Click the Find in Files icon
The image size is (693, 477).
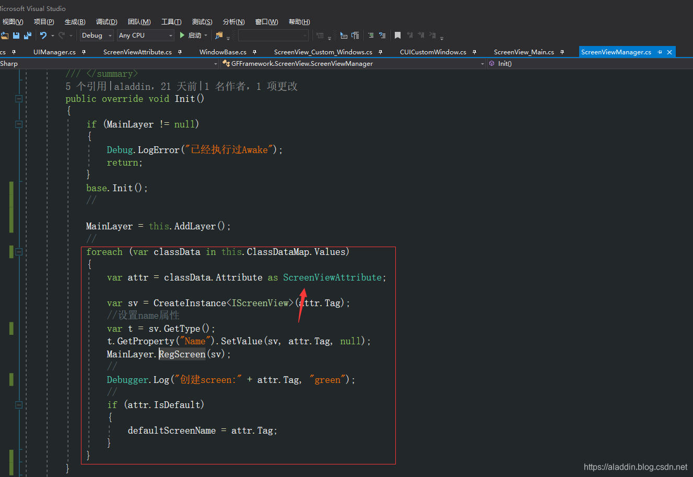(x=219, y=36)
